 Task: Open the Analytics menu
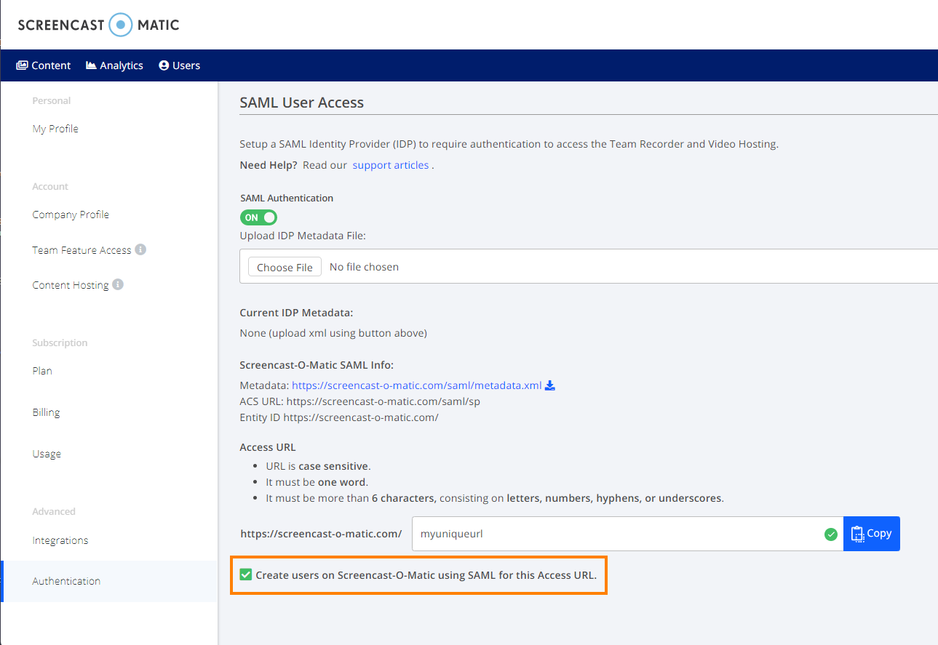click(114, 65)
